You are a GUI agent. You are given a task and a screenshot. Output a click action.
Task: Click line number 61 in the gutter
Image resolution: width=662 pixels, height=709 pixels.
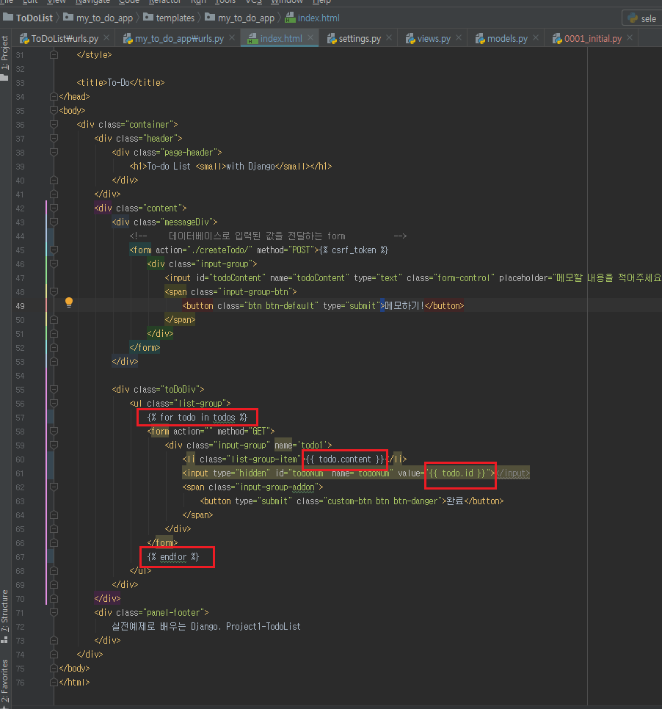click(x=20, y=473)
